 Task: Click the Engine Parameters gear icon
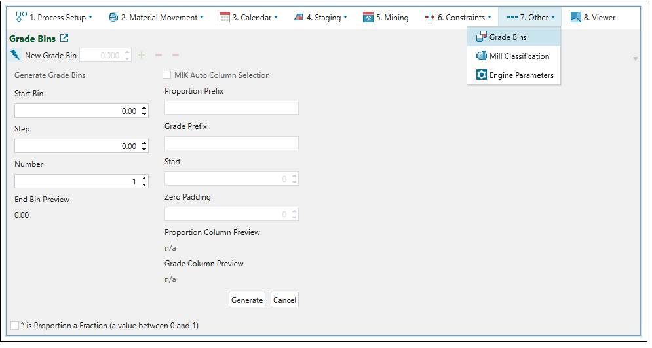click(x=482, y=75)
